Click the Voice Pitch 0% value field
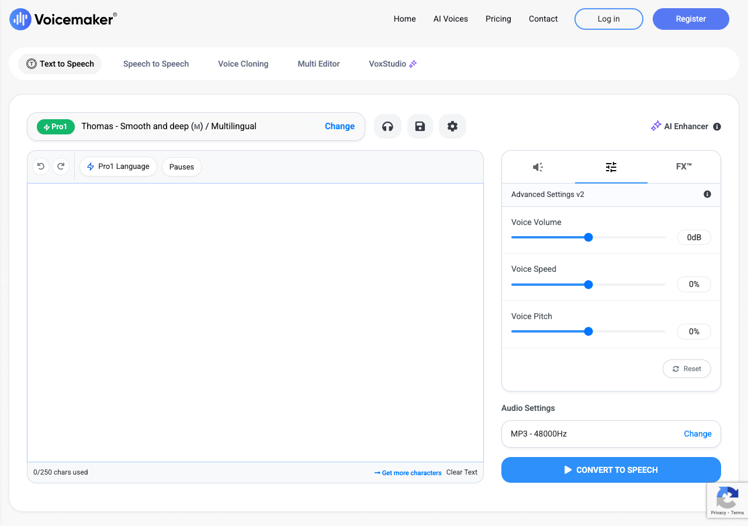 (694, 331)
